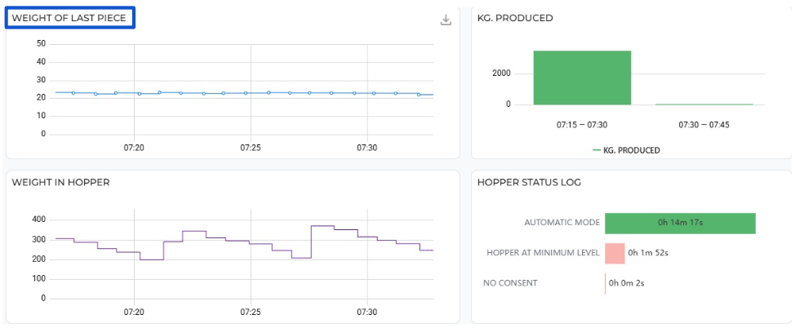795x328 pixels.
Task: Click the WEIGHT IN HOPPER panel heading
Action: click(60, 182)
